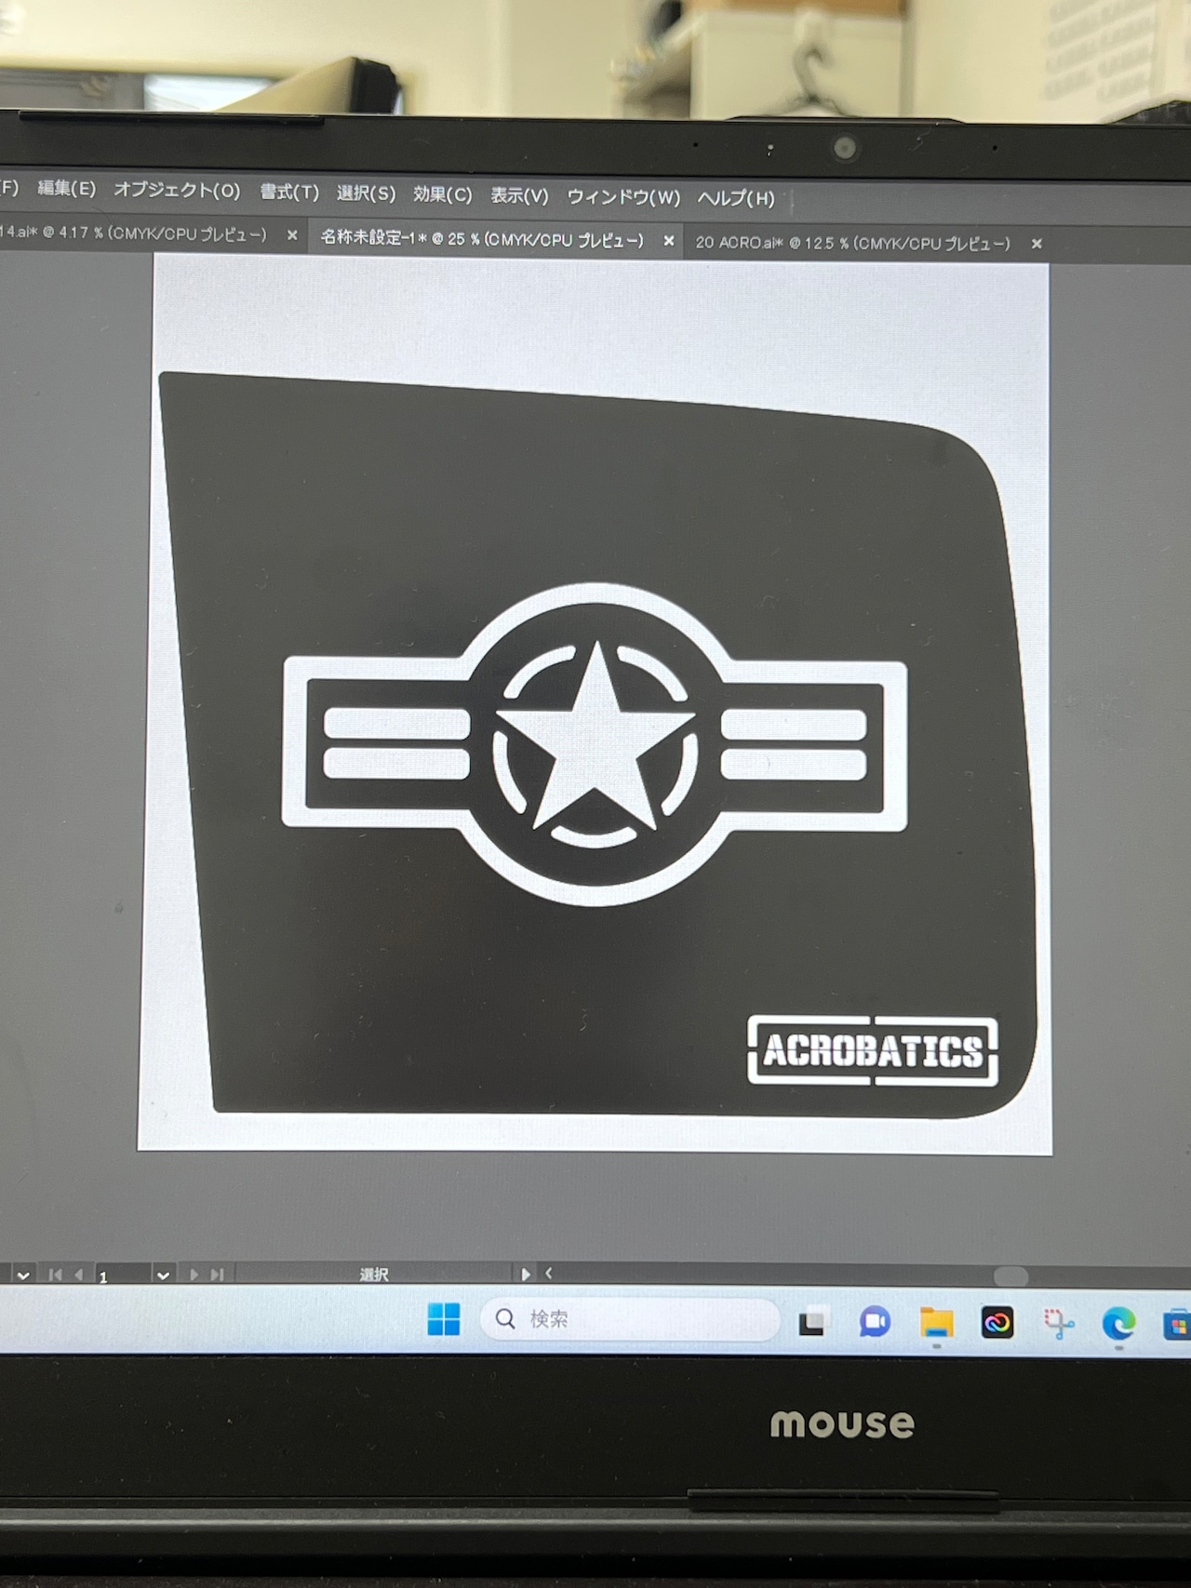Go to previous artboard
This screenshot has width=1191, height=1588.
79,1275
